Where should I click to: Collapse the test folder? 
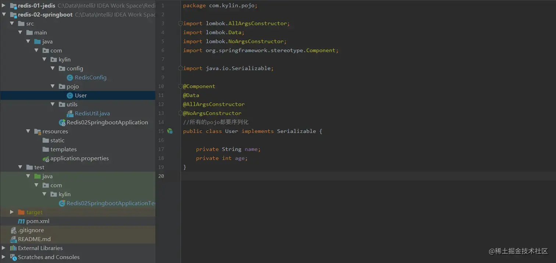coord(20,167)
